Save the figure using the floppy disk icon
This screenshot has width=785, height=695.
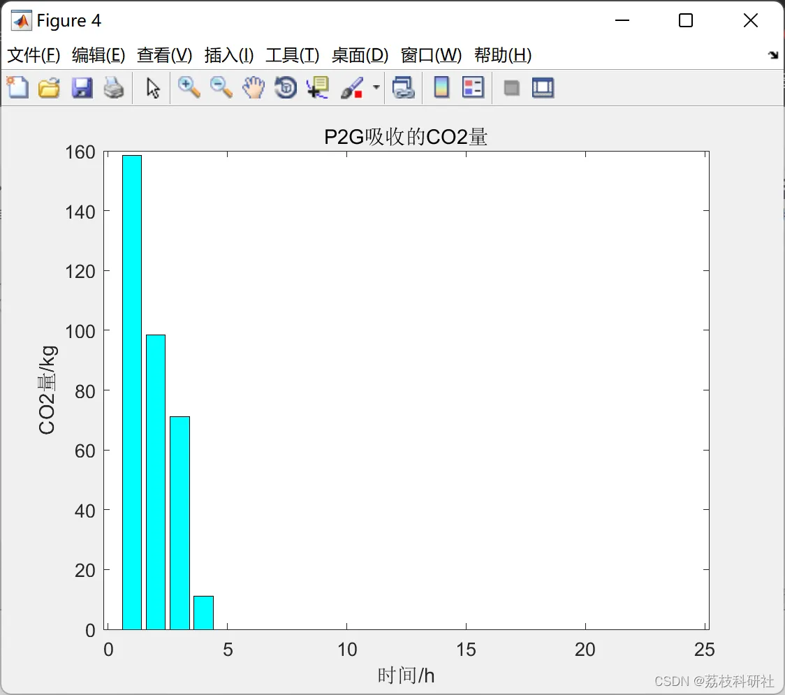82,87
